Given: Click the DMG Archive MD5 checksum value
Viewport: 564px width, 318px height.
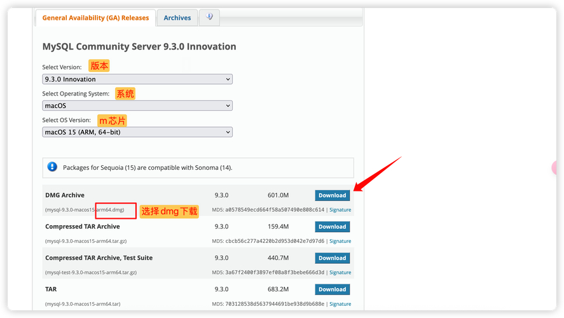Looking at the screenshot, I should tap(275, 210).
